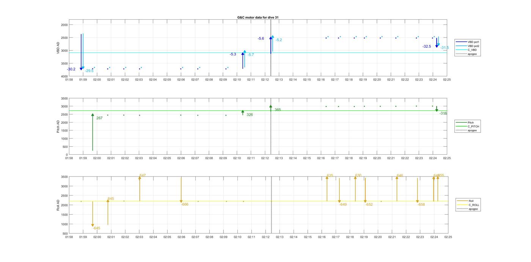Click the '-5.6' VBD value label
This screenshot has width=531, height=262.
(261, 39)
